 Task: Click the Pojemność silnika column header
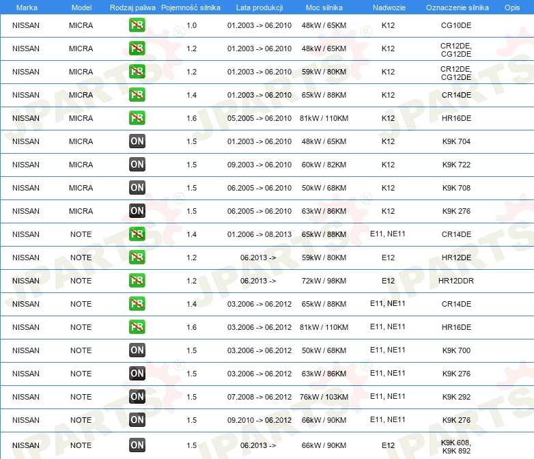click(191, 8)
